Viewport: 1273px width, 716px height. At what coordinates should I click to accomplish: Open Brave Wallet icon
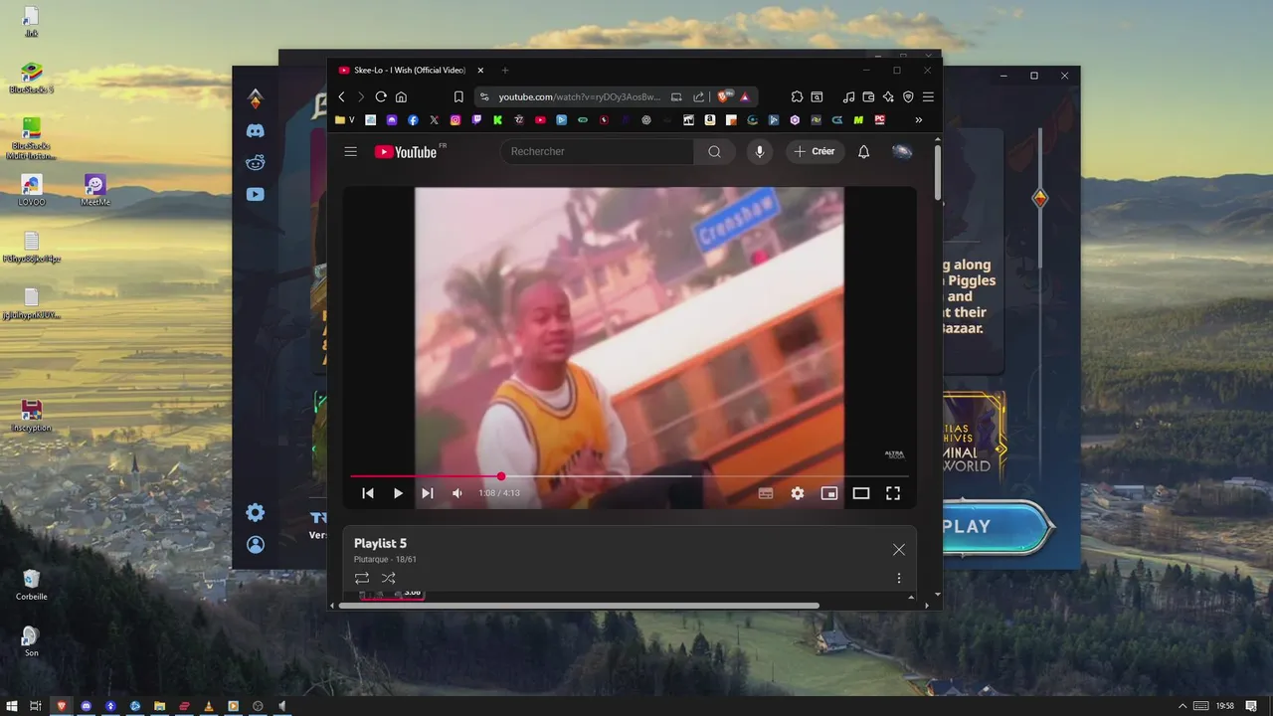[x=868, y=96]
